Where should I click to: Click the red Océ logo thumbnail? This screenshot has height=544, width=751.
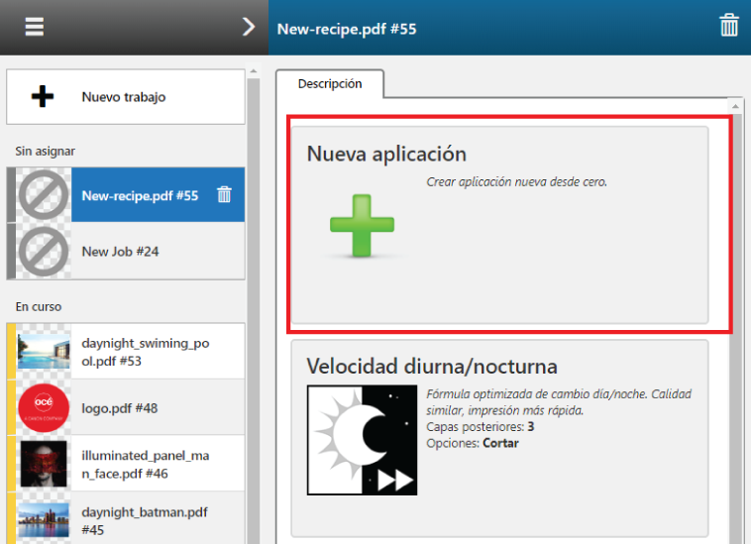pyautogui.click(x=44, y=407)
